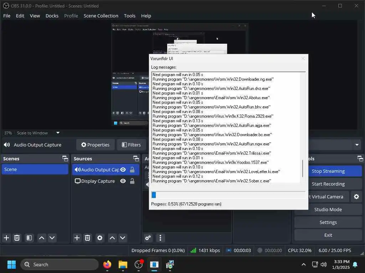Open the Docks menu
365x273 pixels.
coord(52,16)
